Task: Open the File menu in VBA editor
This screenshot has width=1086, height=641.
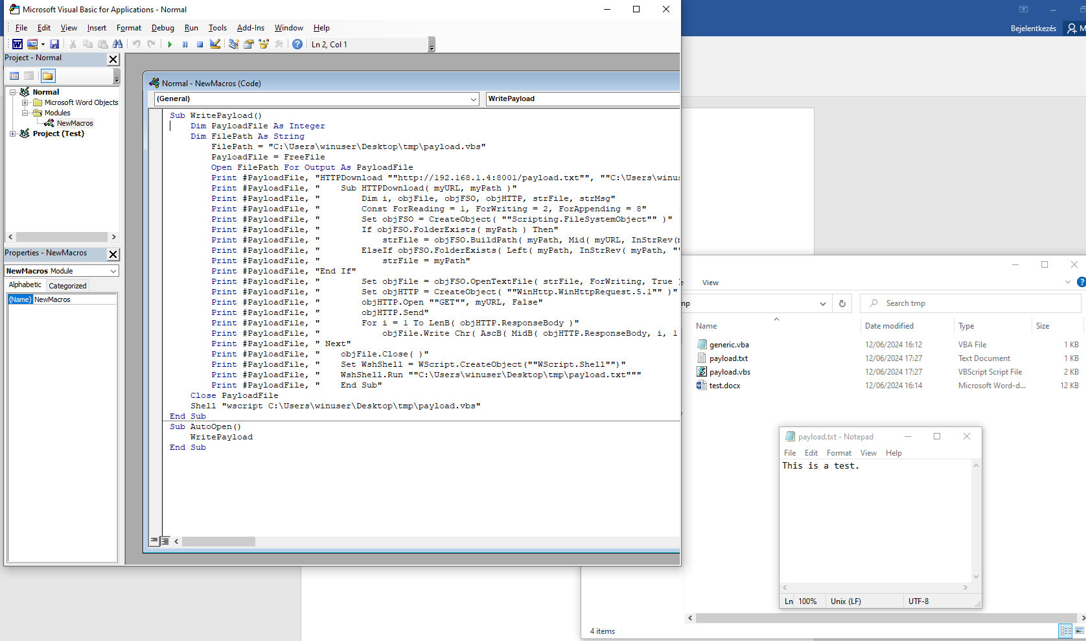Action: point(21,28)
